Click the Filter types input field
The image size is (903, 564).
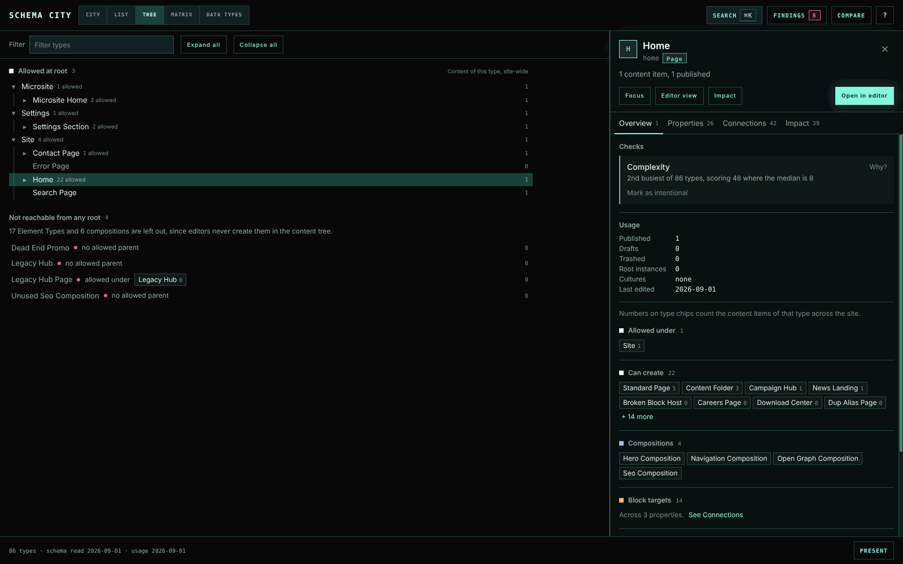pyautogui.click(x=102, y=45)
